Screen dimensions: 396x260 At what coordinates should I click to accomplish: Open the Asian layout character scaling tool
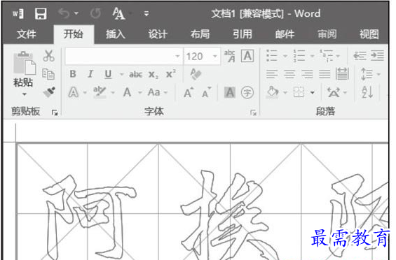(334, 92)
